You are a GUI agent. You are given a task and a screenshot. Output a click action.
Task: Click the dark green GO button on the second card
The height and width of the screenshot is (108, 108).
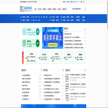[x=37, y=43]
